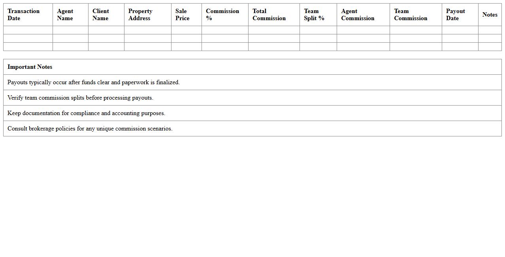Select the Team Commission header cell
Image resolution: width=505 pixels, height=257 pixels.
click(411, 15)
